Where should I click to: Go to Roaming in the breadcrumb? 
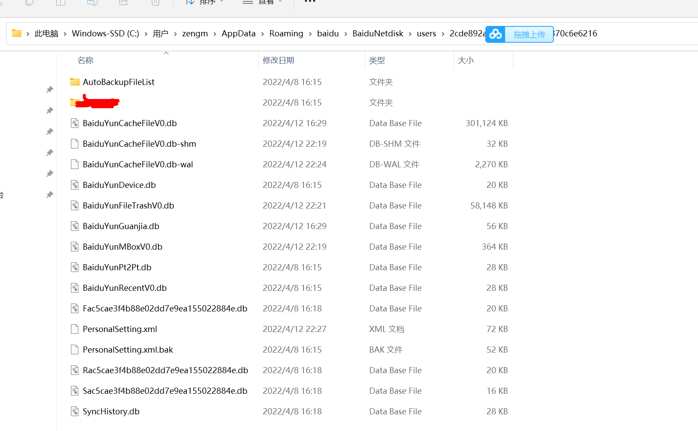[286, 34]
